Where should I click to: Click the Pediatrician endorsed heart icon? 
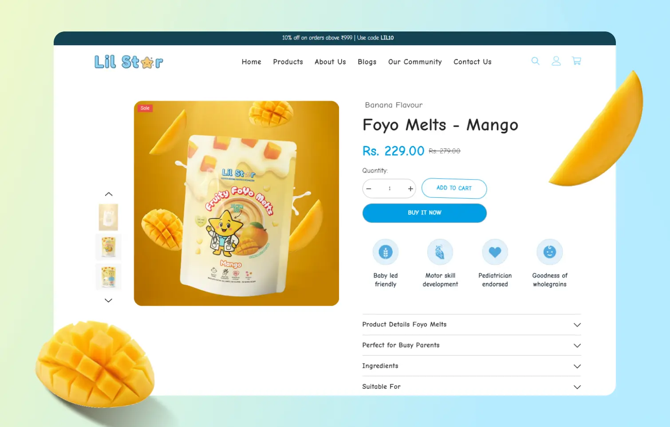[x=495, y=252]
